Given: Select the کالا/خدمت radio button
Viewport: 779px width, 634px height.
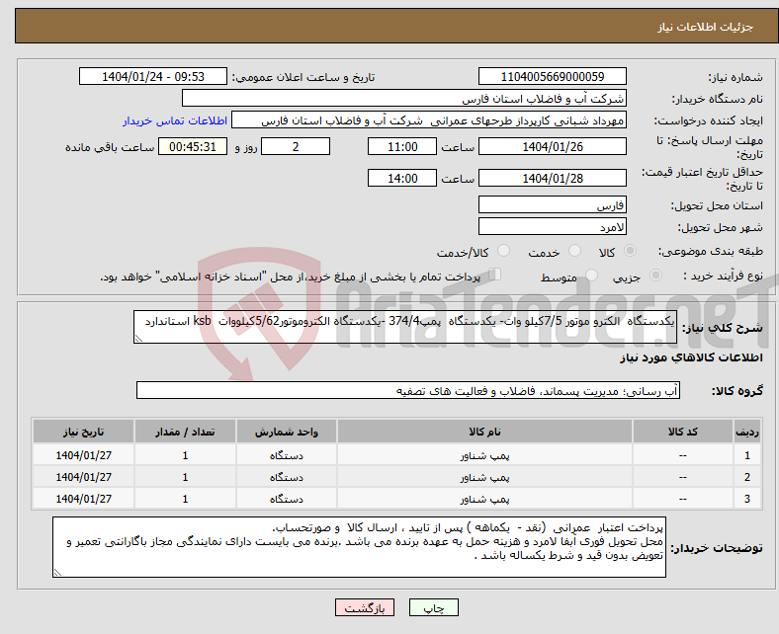Looking at the screenshot, I should pos(503,251).
